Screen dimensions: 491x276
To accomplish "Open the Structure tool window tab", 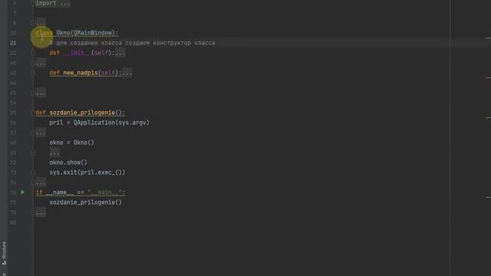I will click(4, 253).
